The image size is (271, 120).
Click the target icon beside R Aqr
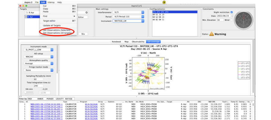26,17
